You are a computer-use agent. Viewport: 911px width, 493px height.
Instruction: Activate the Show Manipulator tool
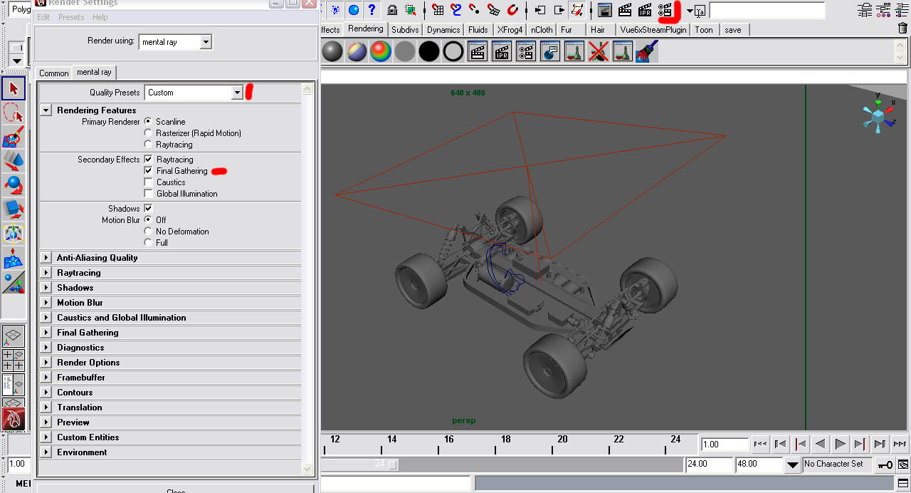click(x=14, y=282)
